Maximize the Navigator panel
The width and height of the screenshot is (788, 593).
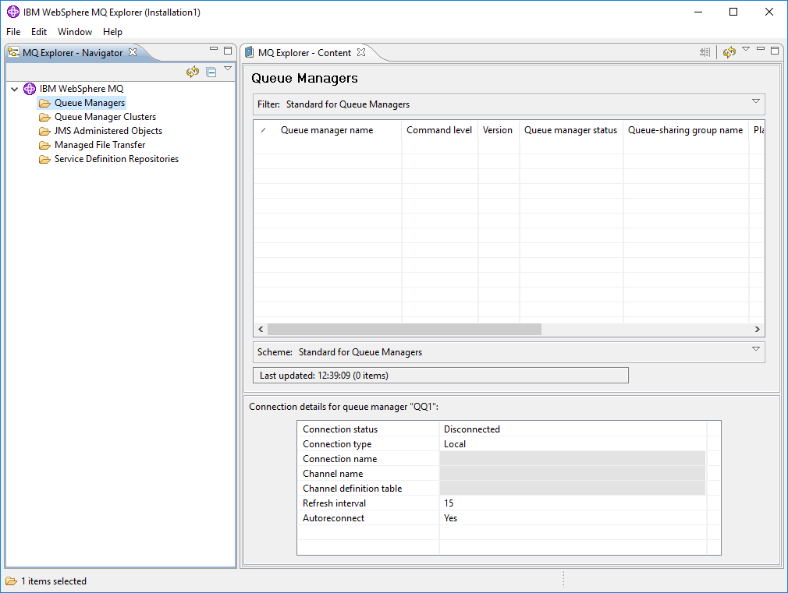pyautogui.click(x=228, y=50)
